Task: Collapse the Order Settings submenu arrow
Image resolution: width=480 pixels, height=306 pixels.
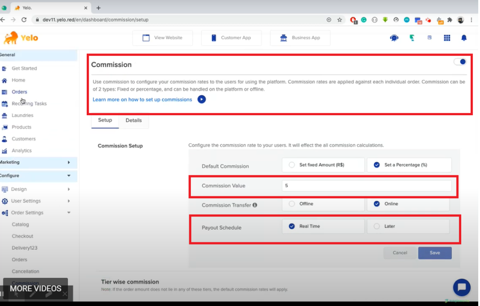Action: click(68, 213)
